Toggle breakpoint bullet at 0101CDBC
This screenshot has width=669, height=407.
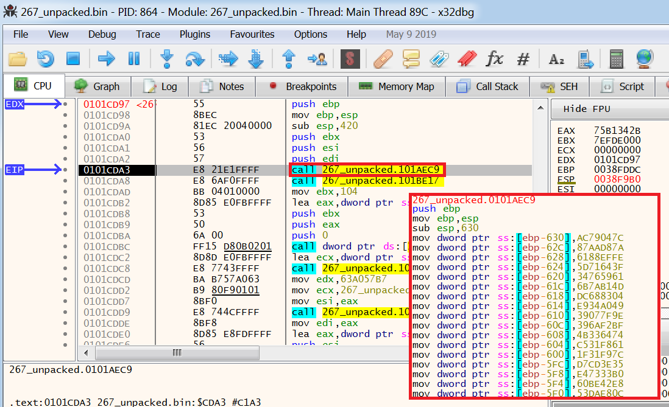(x=65, y=246)
